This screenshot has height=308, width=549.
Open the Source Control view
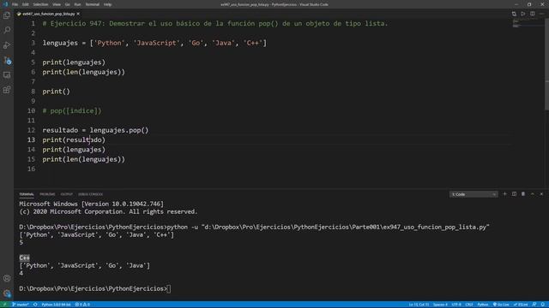click(x=7, y=60)
